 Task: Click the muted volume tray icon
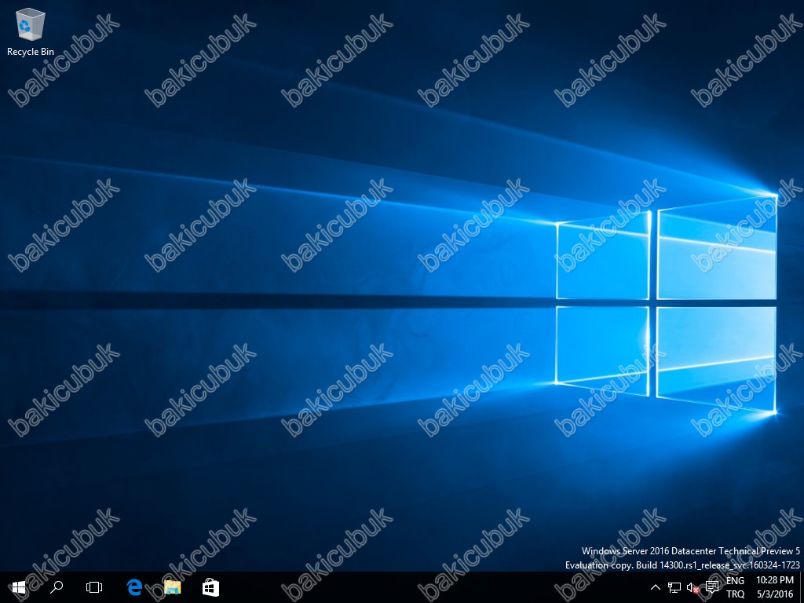[x=693, y=587]
